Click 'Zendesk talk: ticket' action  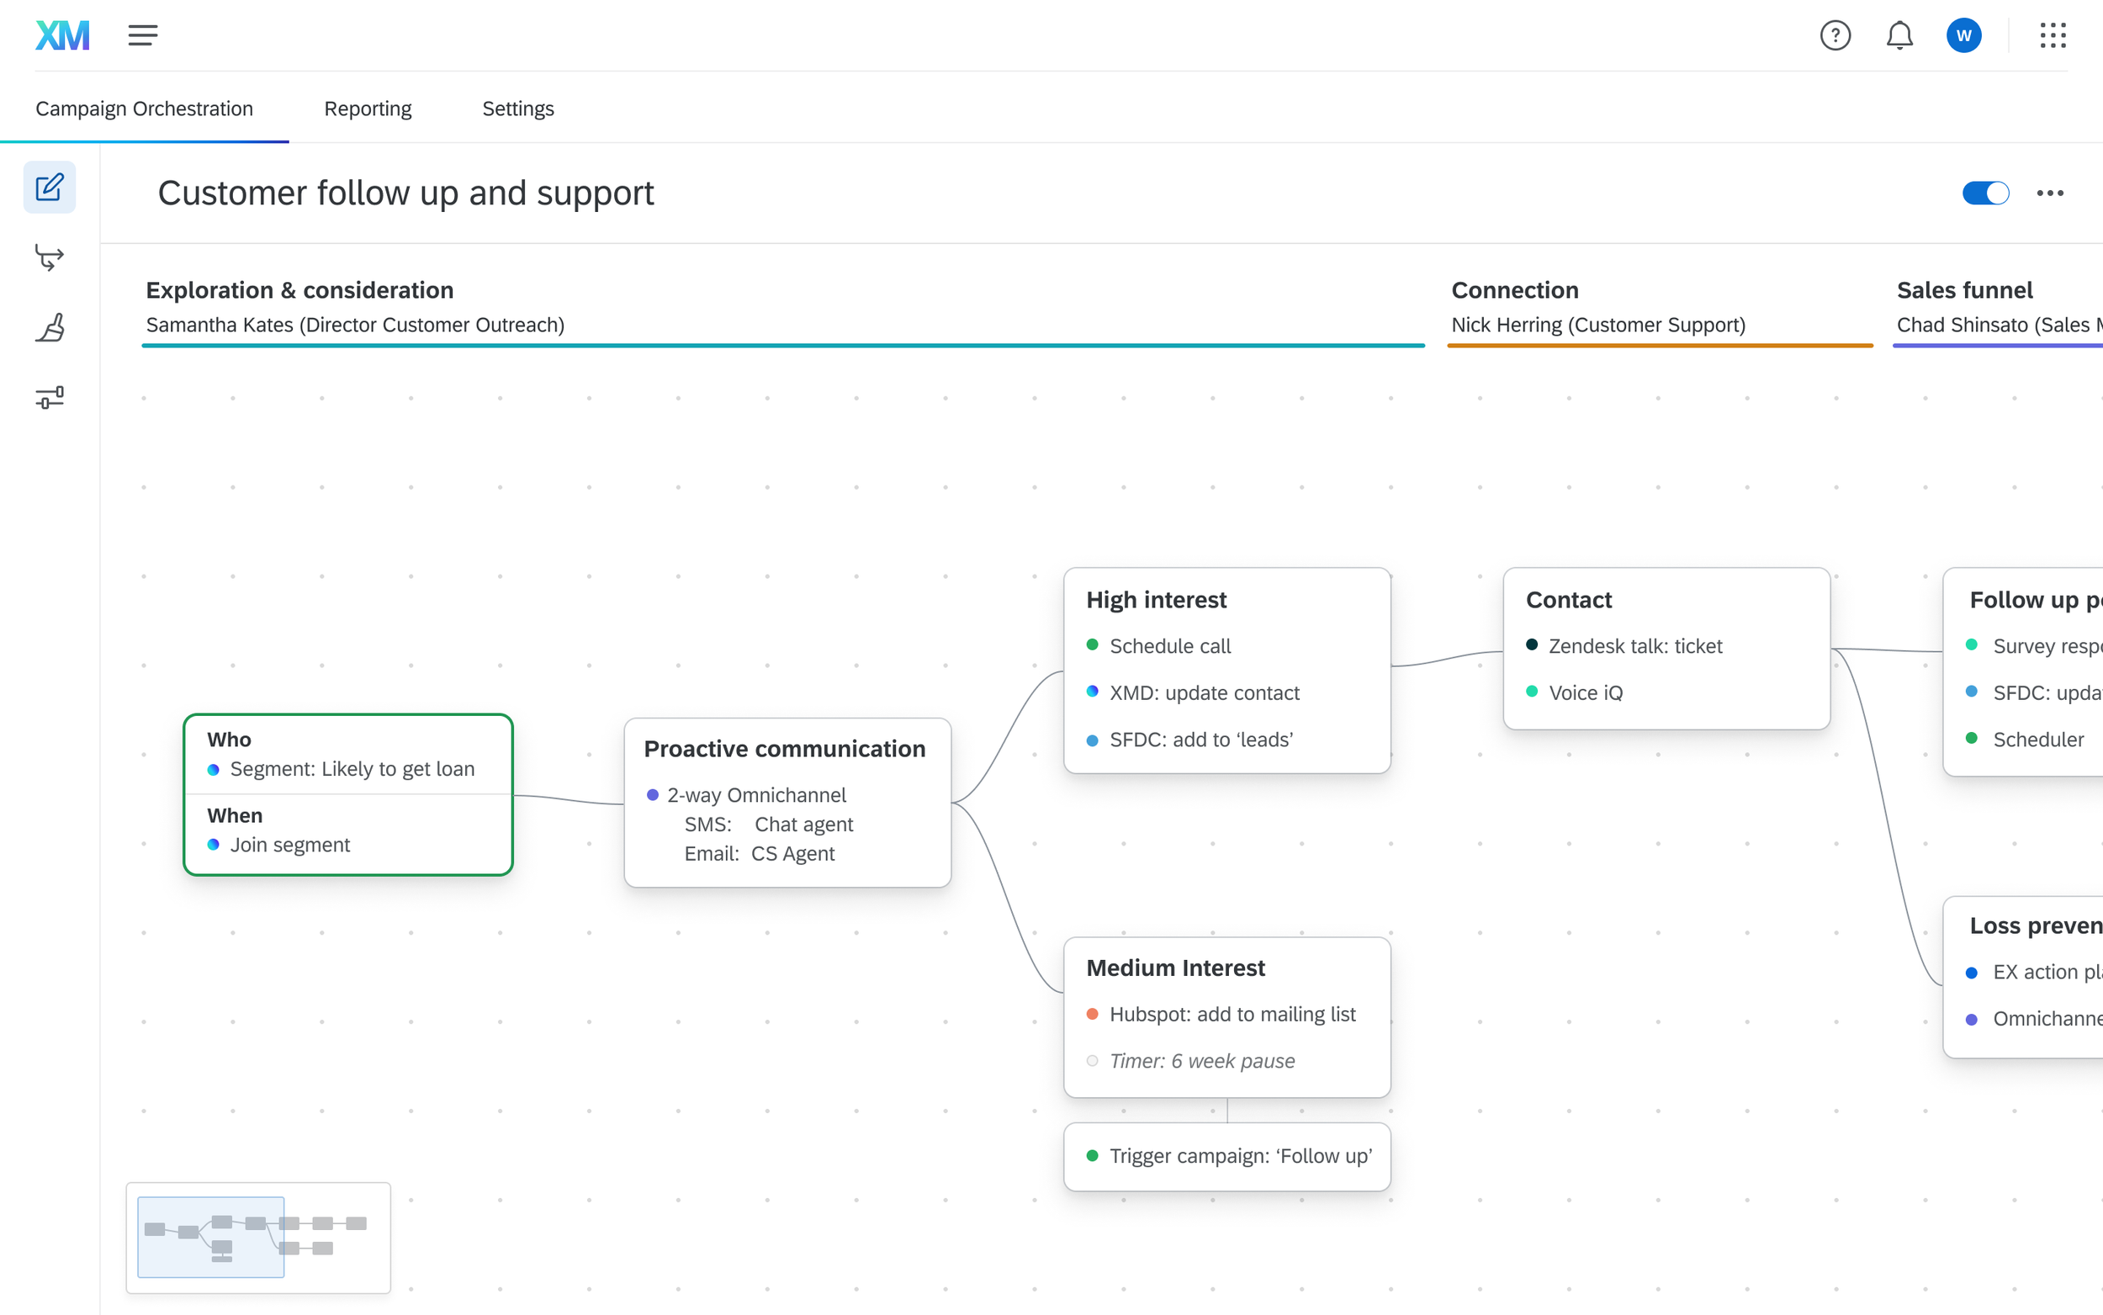point(1635,646)
